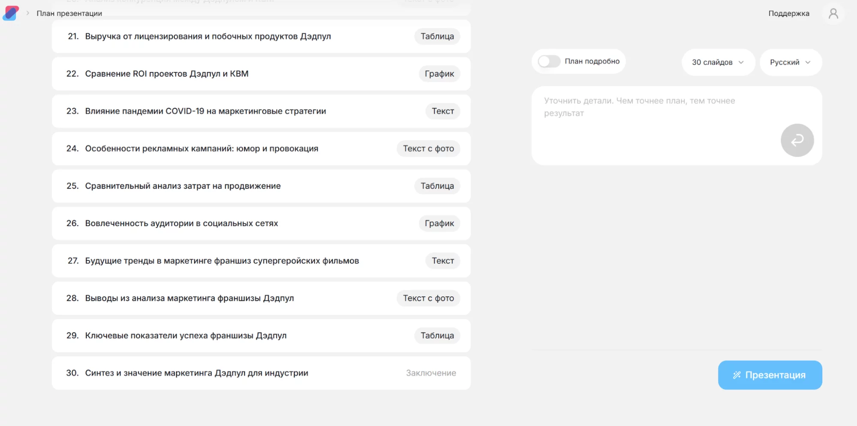Click the app logo icon

pos(11,13)
